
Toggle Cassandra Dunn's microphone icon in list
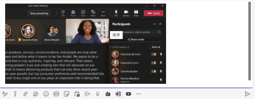point(161,63)
